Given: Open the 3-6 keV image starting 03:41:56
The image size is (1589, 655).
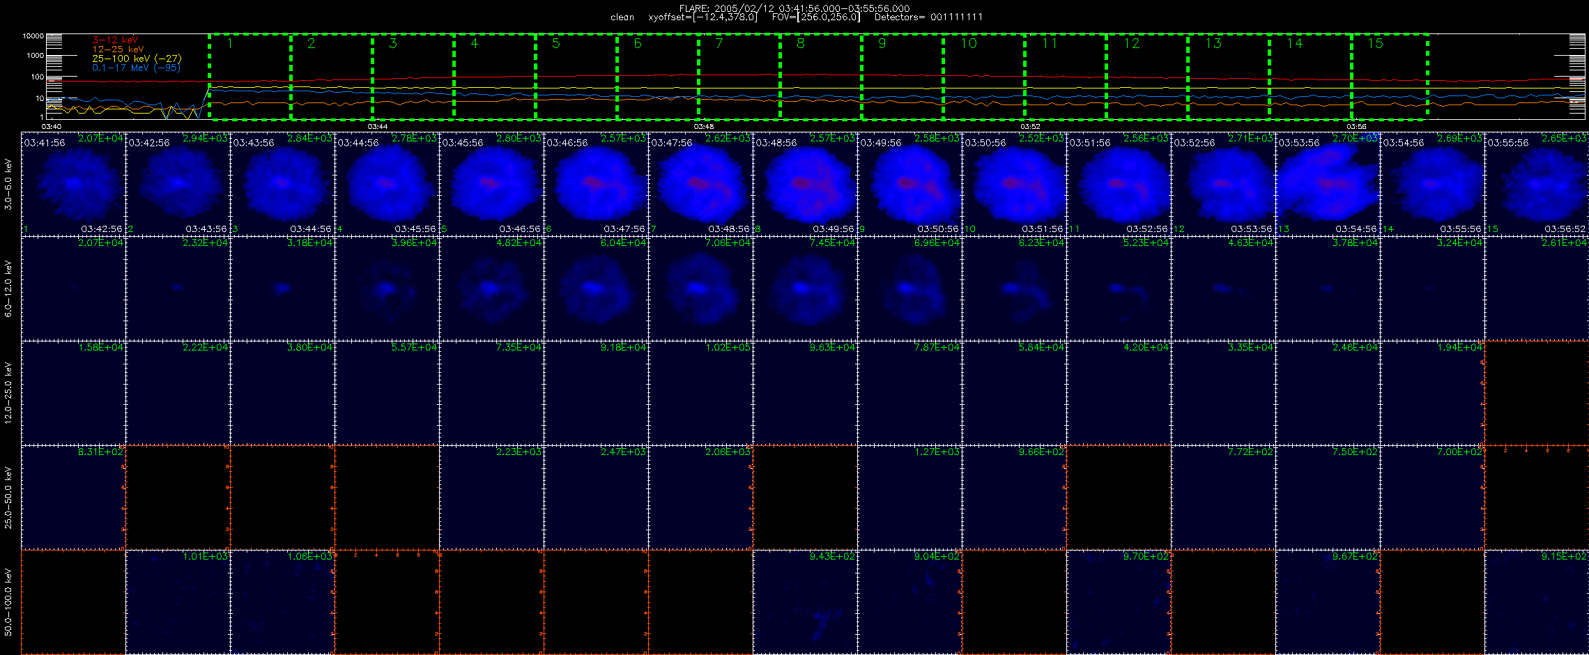Looking at the screenshot, I should [73, 183].
